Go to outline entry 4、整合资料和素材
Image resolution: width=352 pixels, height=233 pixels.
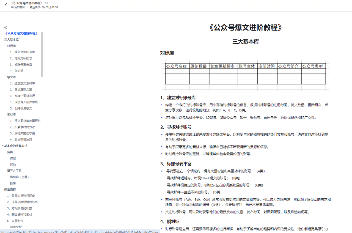pyautogui.click(x=20, y=215)
